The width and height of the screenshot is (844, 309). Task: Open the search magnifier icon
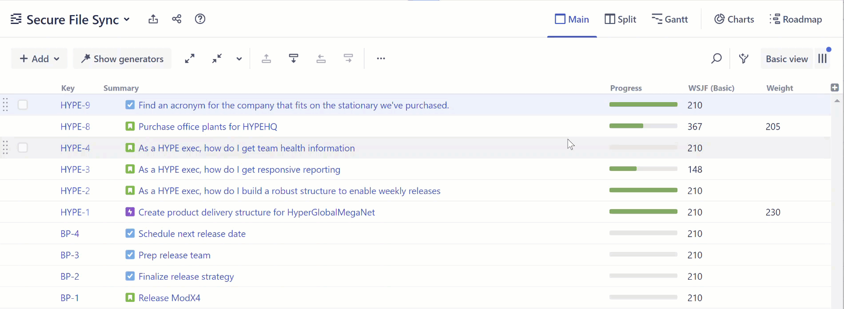716,59
